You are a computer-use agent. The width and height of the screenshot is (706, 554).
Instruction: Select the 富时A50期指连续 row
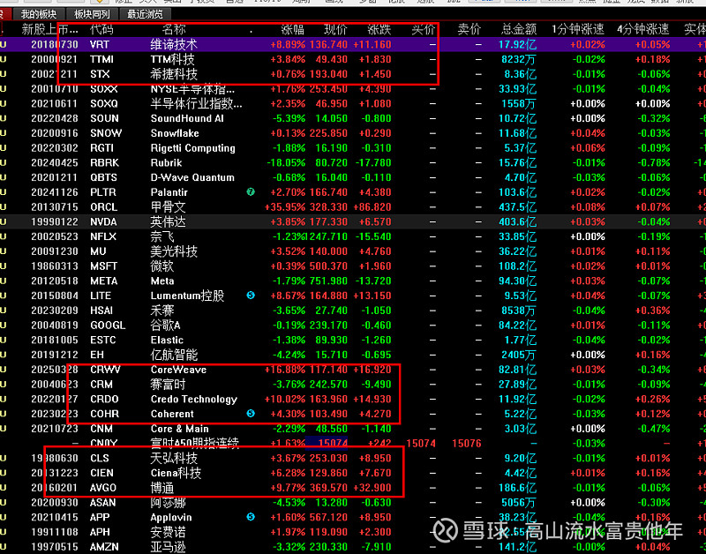353,444
